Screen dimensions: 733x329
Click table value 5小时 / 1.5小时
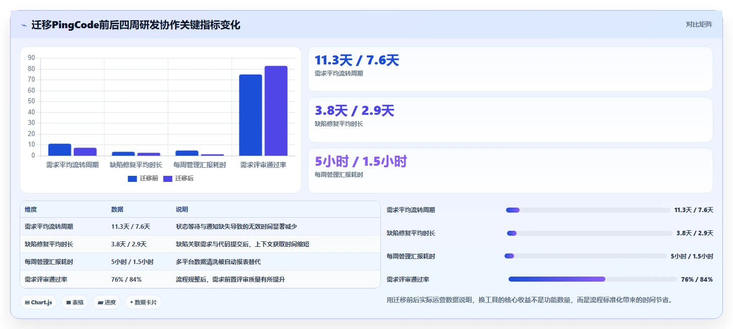click(x=132, y=262)
